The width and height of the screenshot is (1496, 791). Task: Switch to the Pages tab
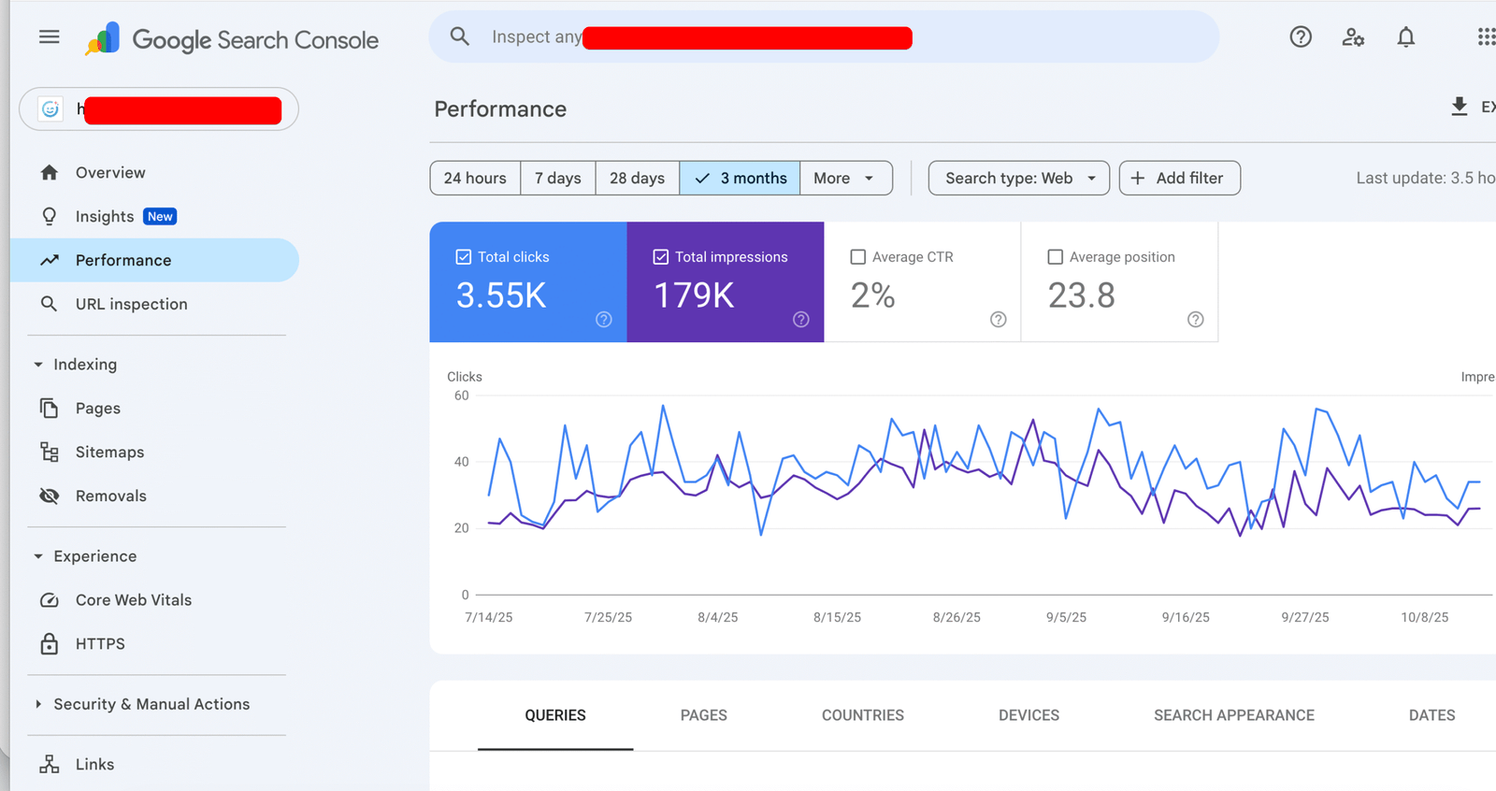pyautogui.click(x=703, y=715)
